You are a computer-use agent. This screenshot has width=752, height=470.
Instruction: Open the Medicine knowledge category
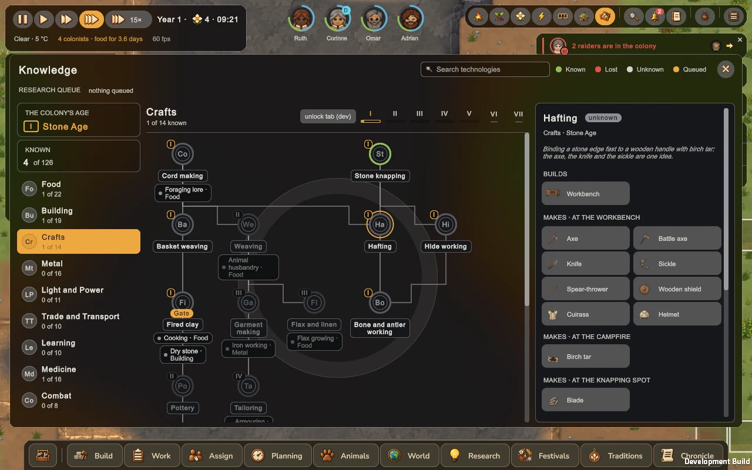point(79,374)
